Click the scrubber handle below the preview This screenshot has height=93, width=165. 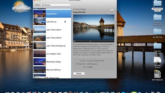[x=90, y=41]
